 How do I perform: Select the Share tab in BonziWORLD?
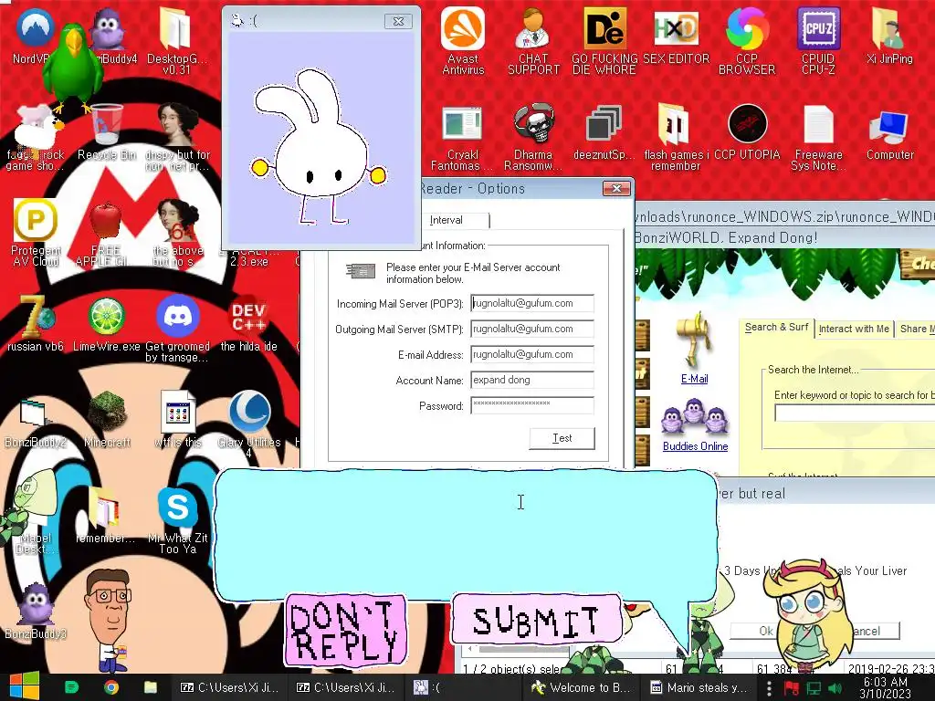click(x=915, y=329)
